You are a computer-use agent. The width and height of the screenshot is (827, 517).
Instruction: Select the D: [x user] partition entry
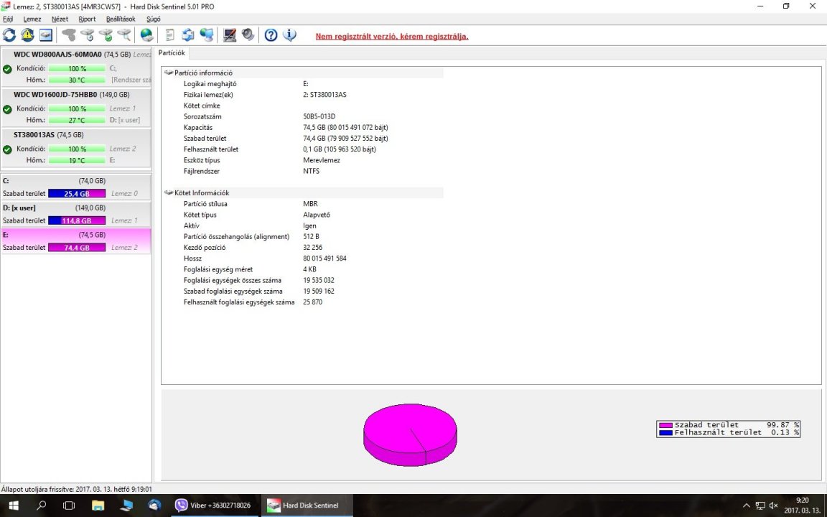tap(77, 214)
